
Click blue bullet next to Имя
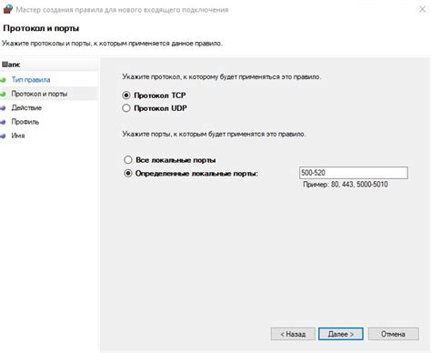pyautogui.click(x=3, y=136)
